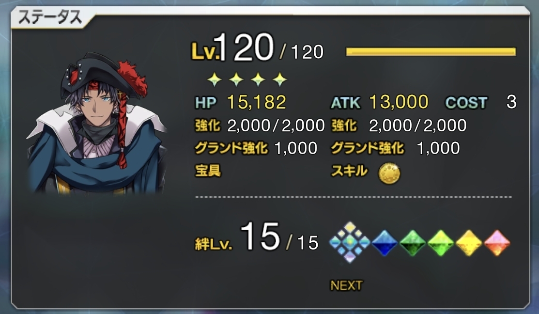
Task: Select the blue bond gem
Action: point(385,243)
